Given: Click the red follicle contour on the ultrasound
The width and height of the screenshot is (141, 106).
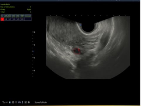Looking at the screenshot, I should [x=77, y=51].
